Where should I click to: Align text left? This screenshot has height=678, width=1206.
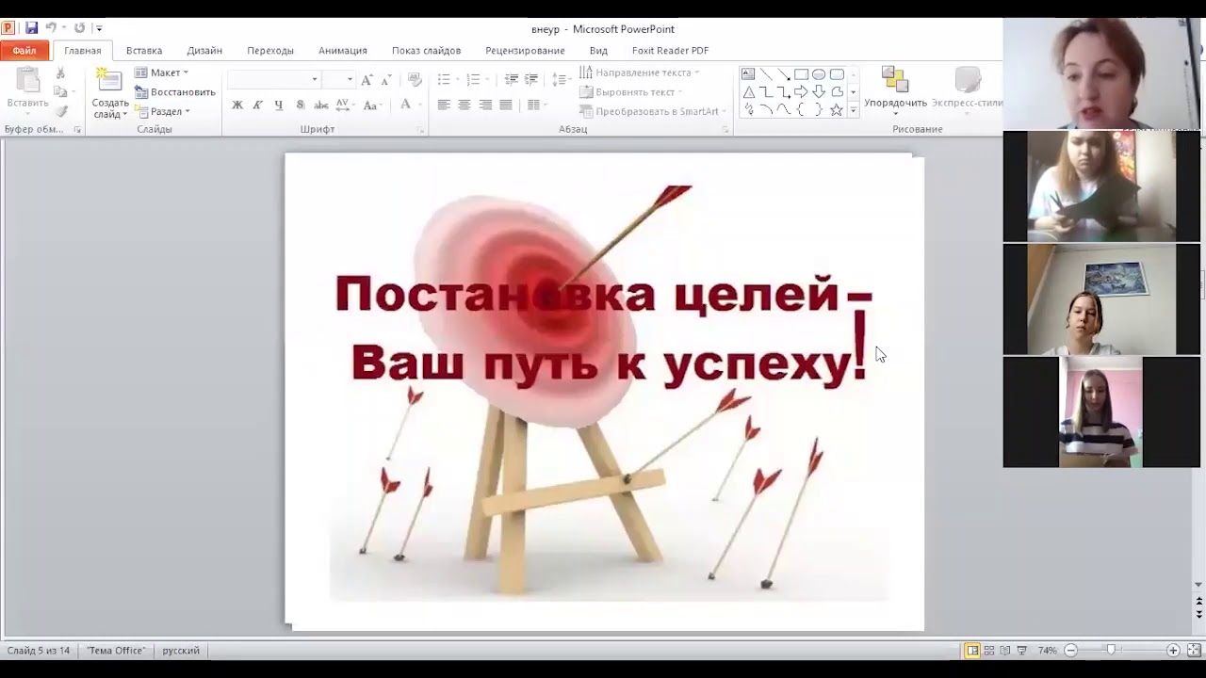tap(444, 105)
